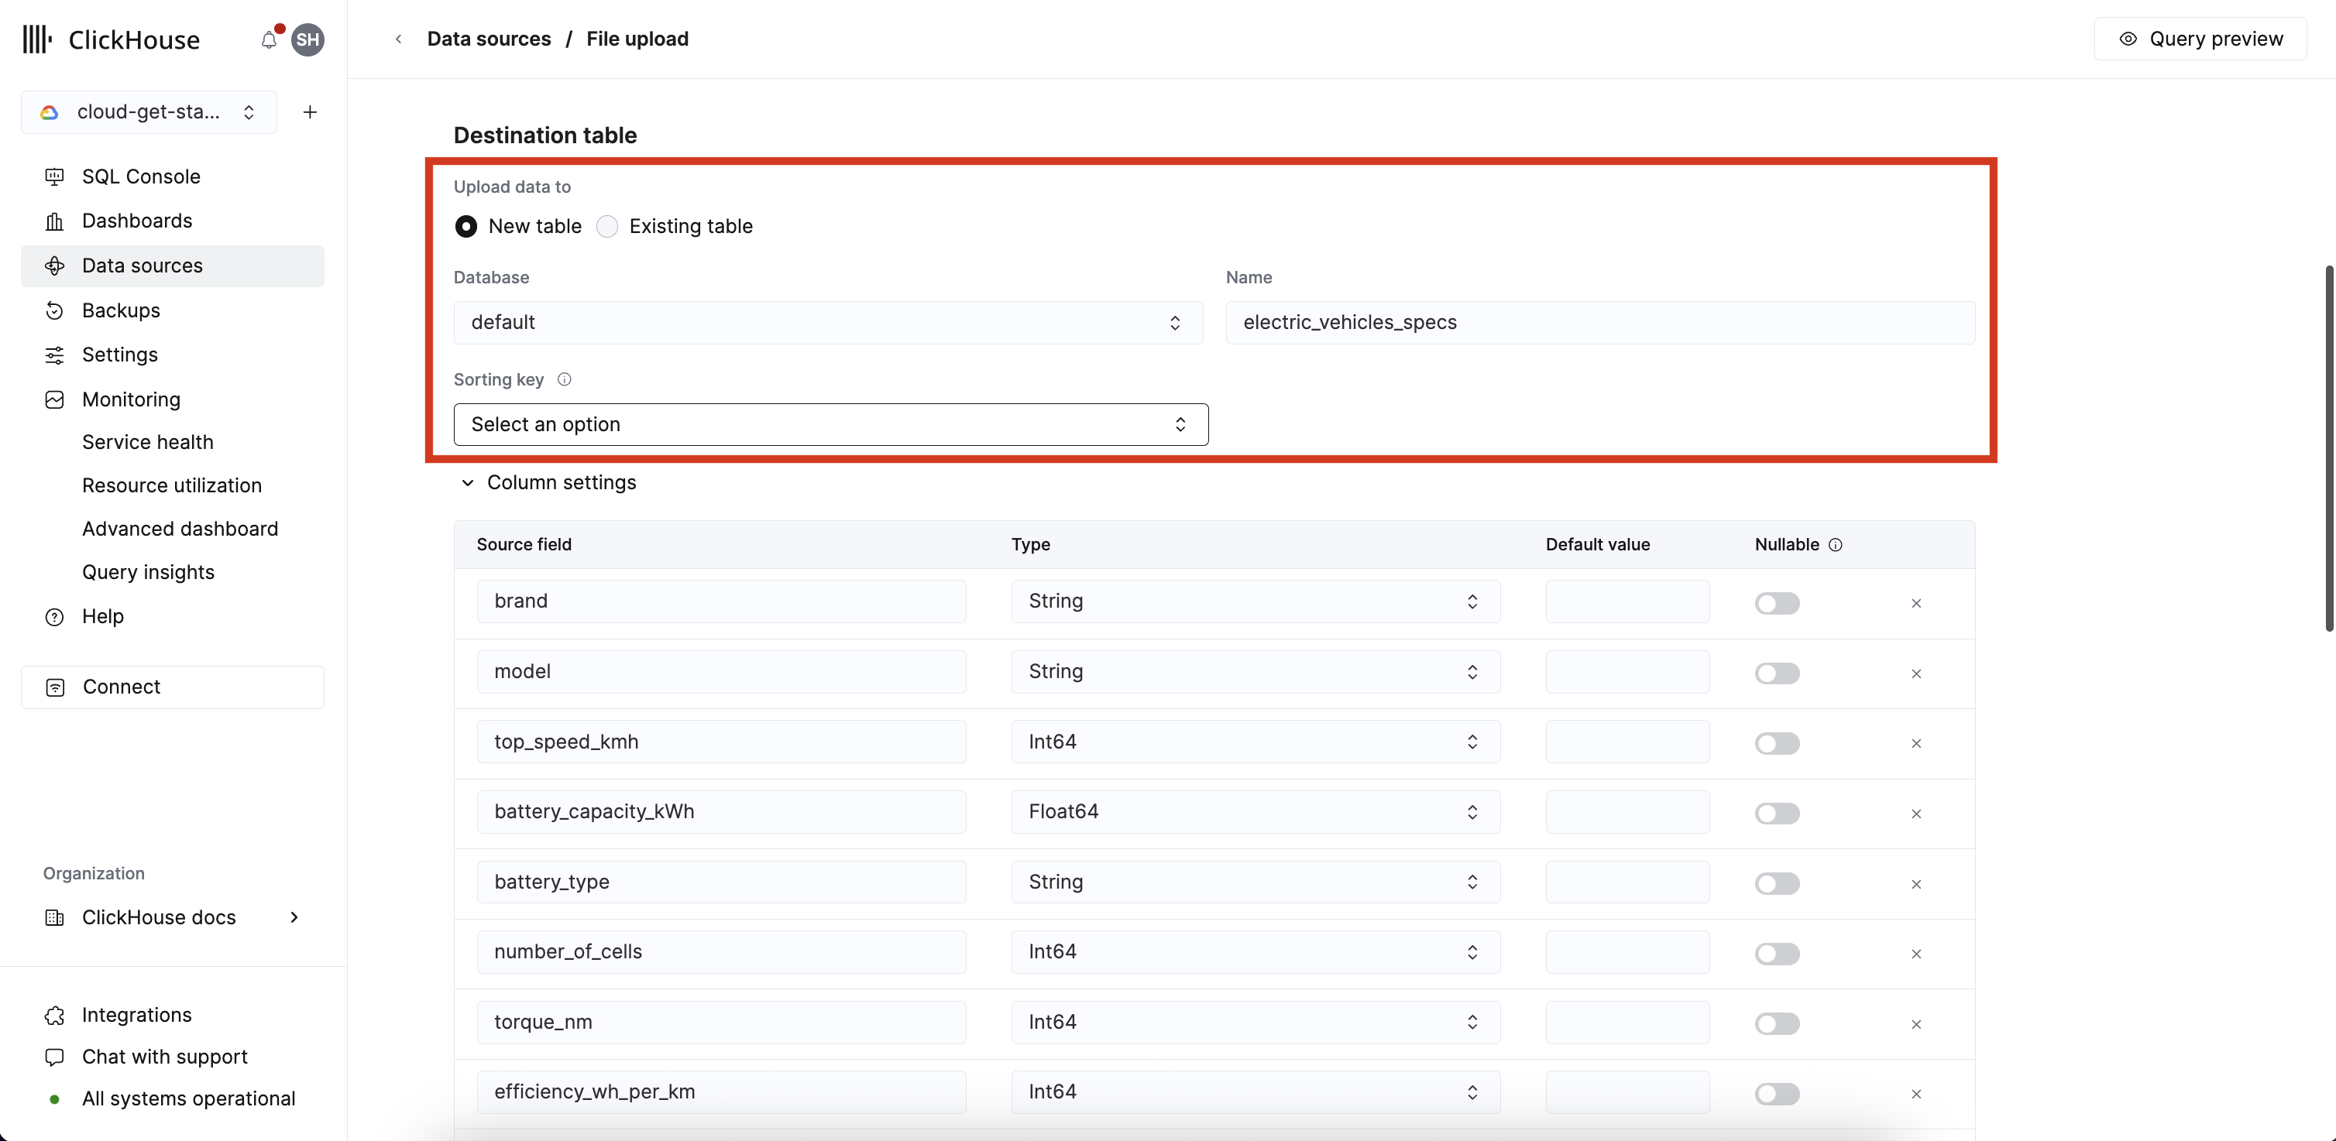The image size is (2336, 1141).
Task: Click the notifications bell icon
Action: coord(269,40)
